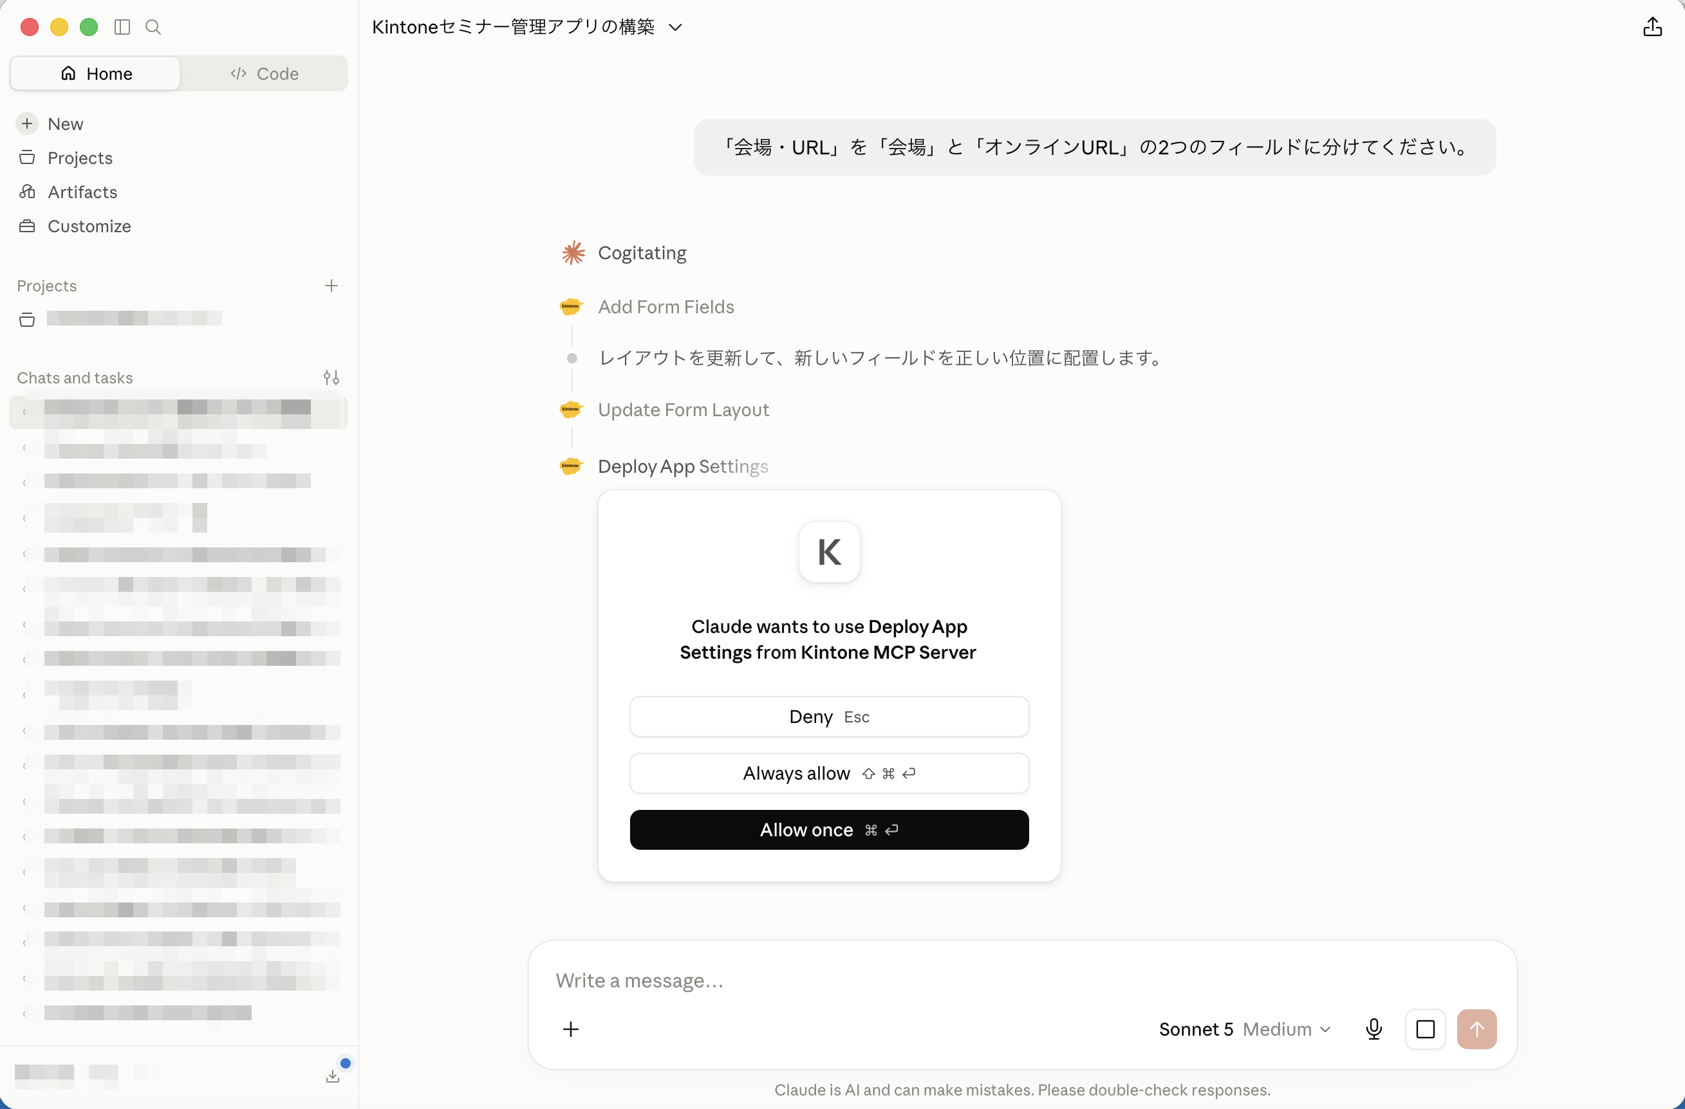Click the Kintone icon beside Add Form Fields
Screen dimensions: 1685x1109
pyautogui.click(x=571, y=306)
